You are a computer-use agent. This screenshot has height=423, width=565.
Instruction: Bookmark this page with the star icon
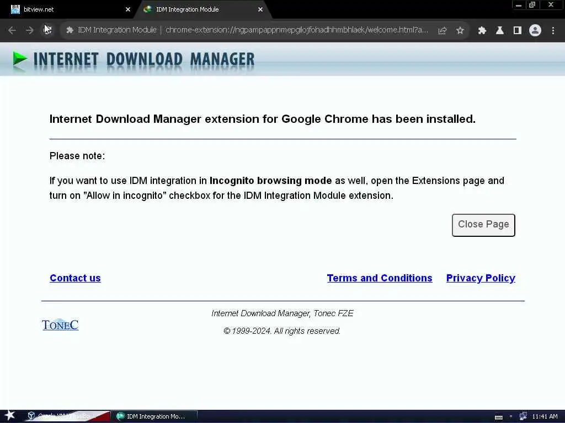point(460,31)
